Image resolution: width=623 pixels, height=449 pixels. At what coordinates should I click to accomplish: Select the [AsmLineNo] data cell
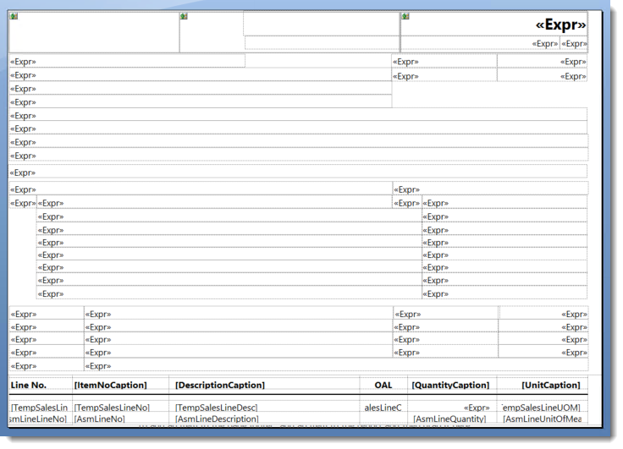121,419
